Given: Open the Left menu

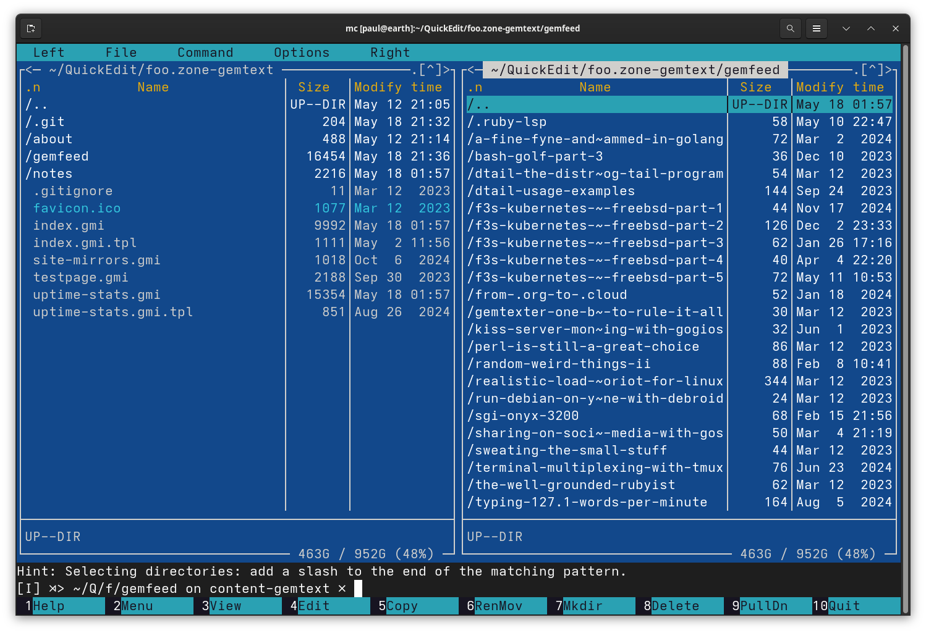Looking at the screenshot, I should (x=49, y=52).
